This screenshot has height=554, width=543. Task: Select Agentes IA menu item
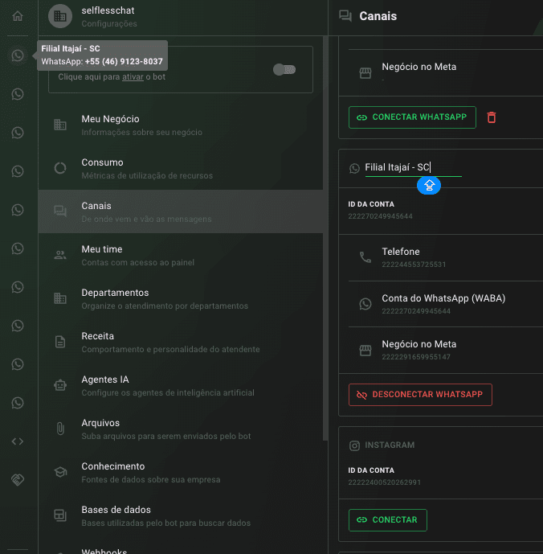coord(181,385)
